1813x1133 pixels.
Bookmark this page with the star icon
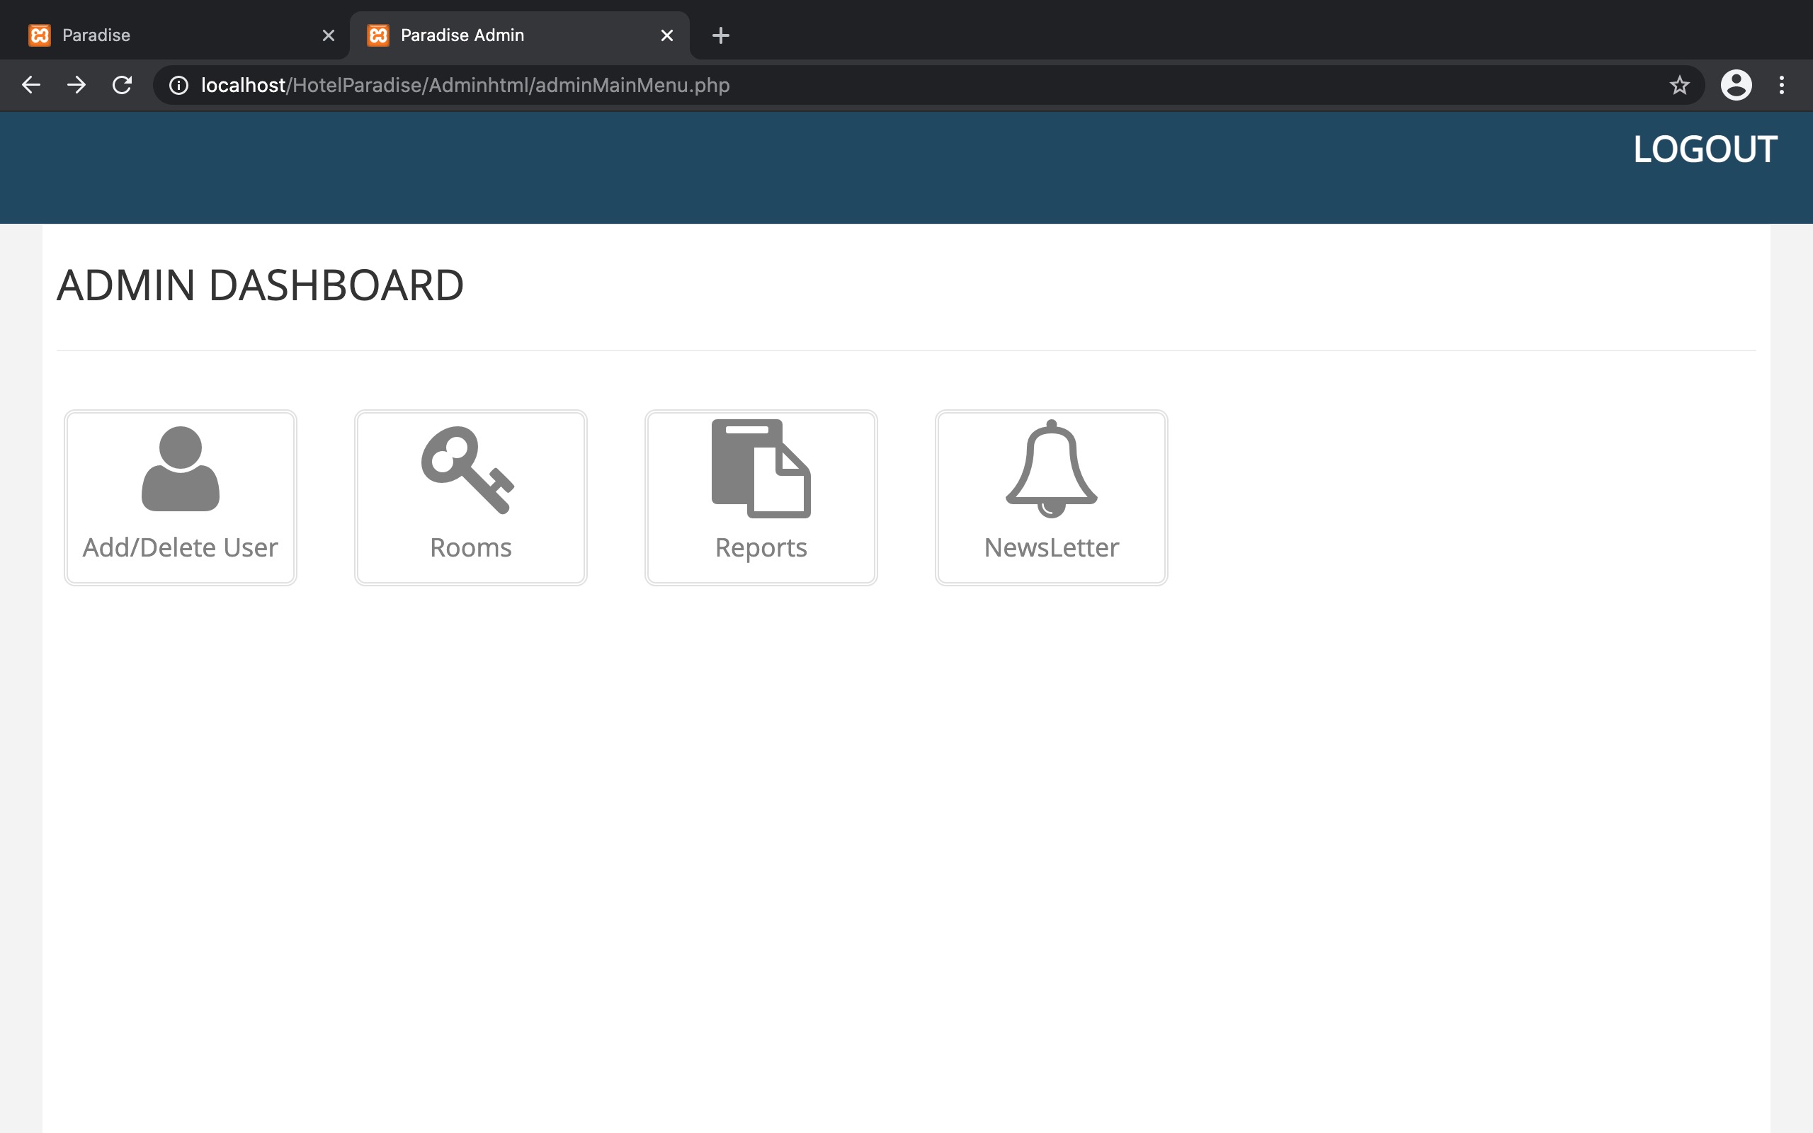[x=1680, y=86]
